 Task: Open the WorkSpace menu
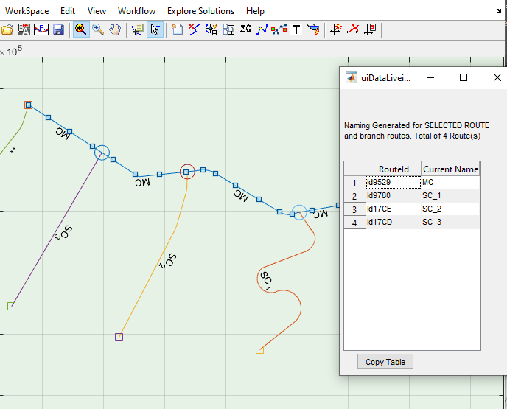(x=27, y=11)
